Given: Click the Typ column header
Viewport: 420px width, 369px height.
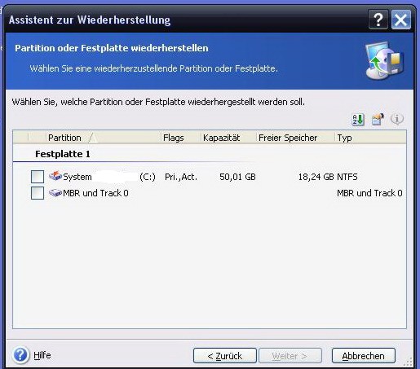Looking at the screenshot, I should [370, 138].
